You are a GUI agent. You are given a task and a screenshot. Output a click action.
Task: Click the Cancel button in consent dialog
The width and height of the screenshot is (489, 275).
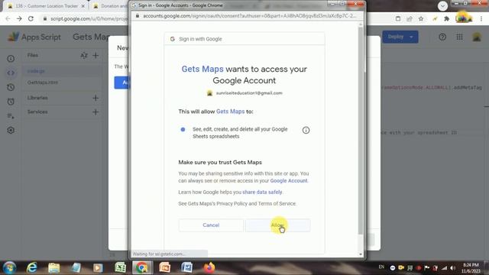(211, 225)
